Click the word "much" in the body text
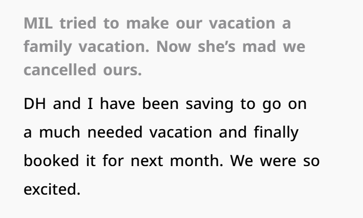This screenshot has height=218, width=363. (59, 132)
